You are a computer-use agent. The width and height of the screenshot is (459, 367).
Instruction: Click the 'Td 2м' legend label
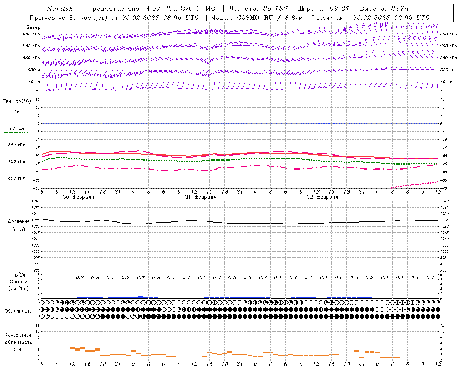[17, 128]
